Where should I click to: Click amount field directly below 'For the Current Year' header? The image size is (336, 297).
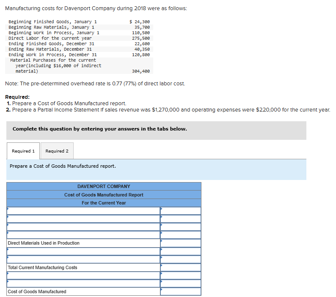[181, 211]
